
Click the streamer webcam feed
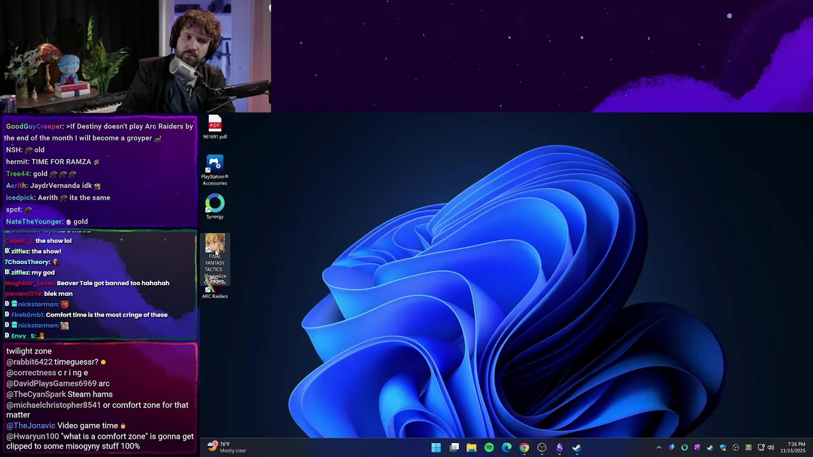coord(135,56)
